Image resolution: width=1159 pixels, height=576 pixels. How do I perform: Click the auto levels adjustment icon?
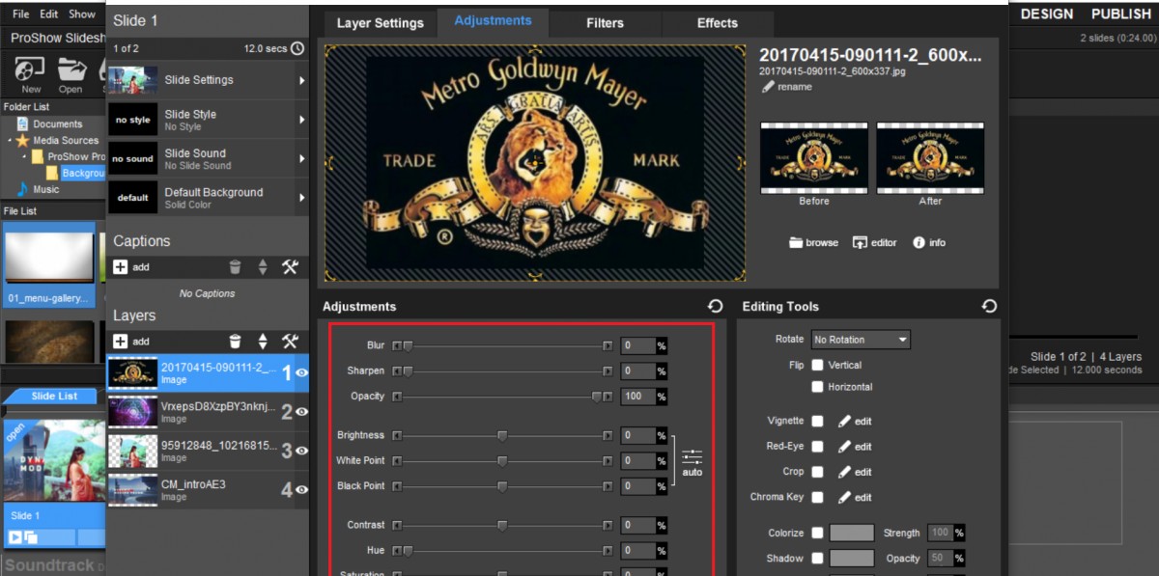[x=692, y=462]
